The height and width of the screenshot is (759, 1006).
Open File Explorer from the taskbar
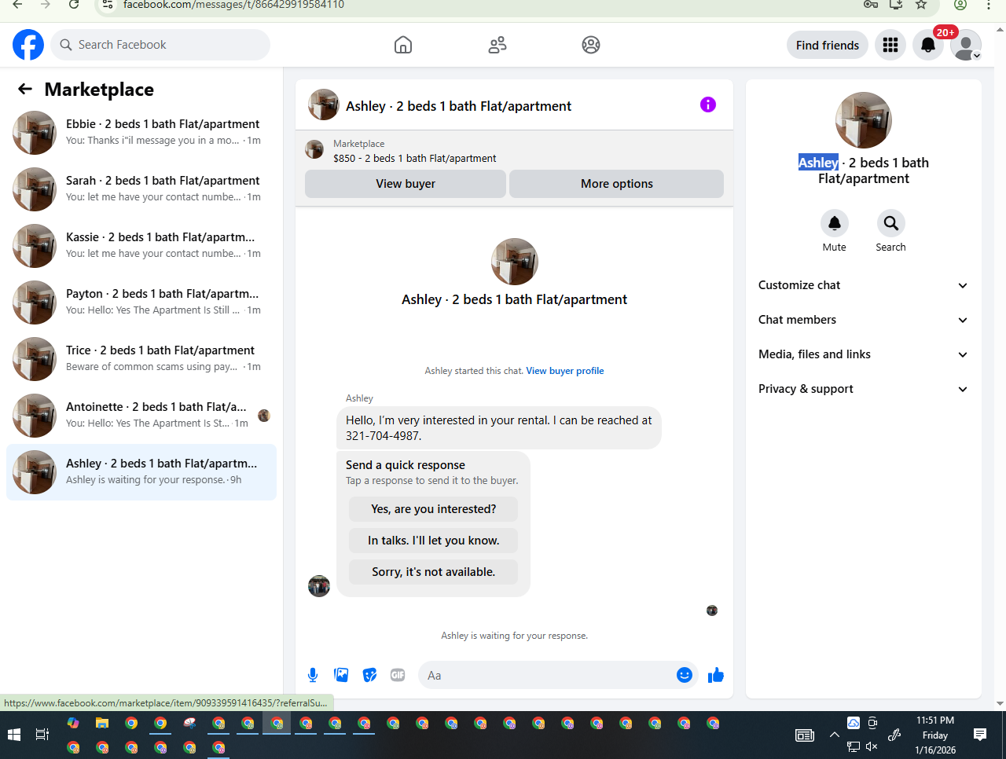point(102,723)
